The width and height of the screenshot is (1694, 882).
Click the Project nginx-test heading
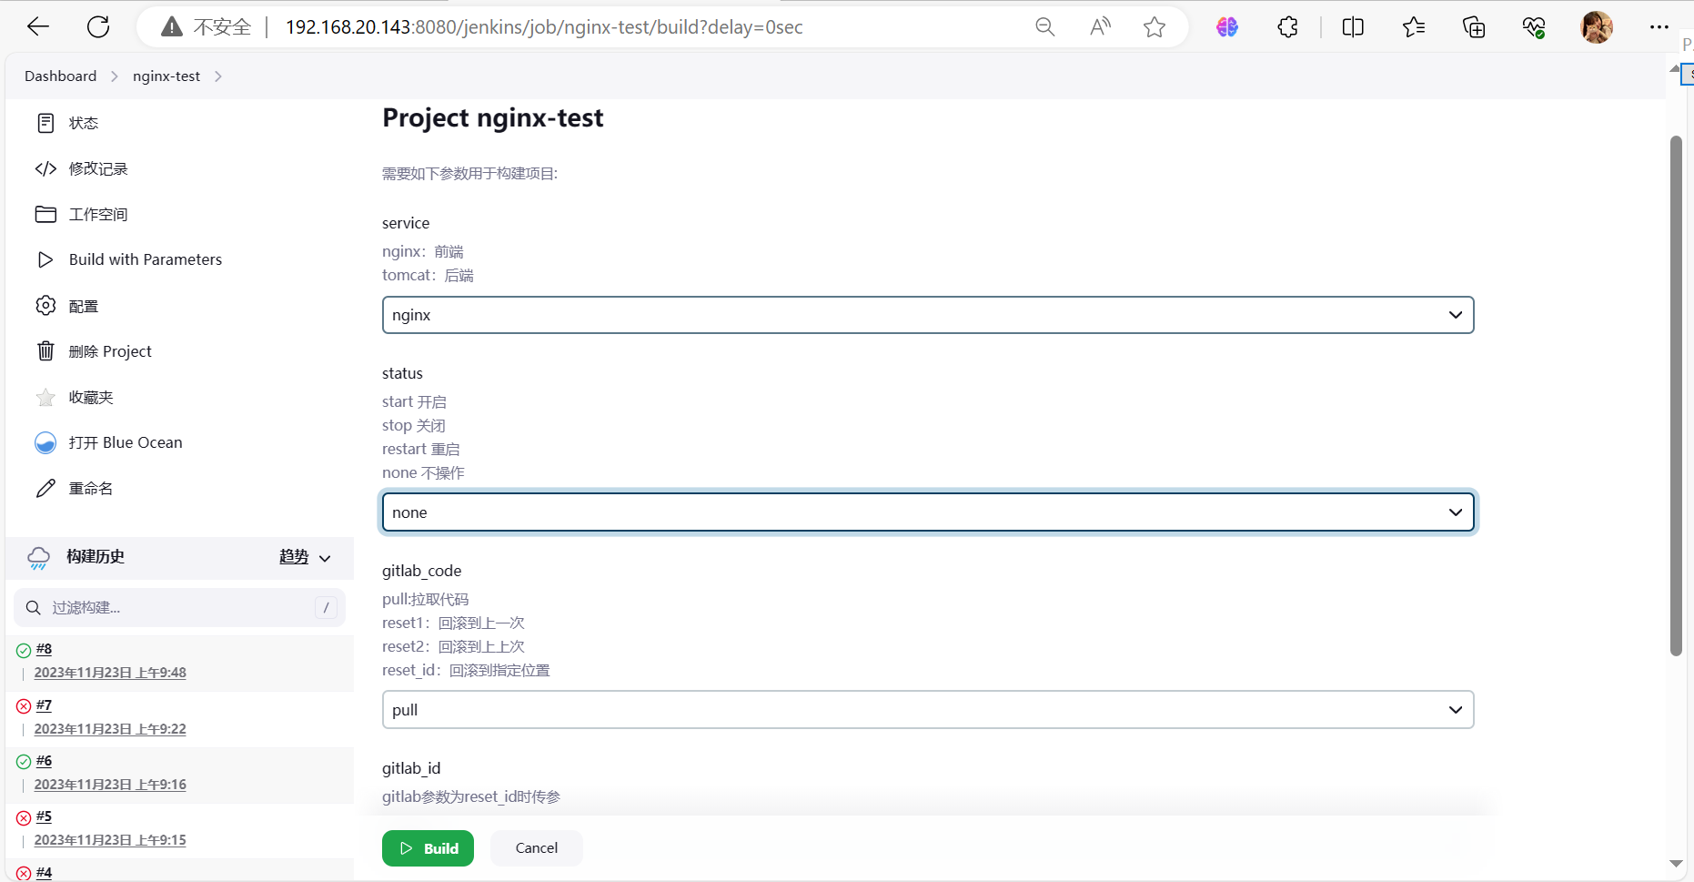492,118
